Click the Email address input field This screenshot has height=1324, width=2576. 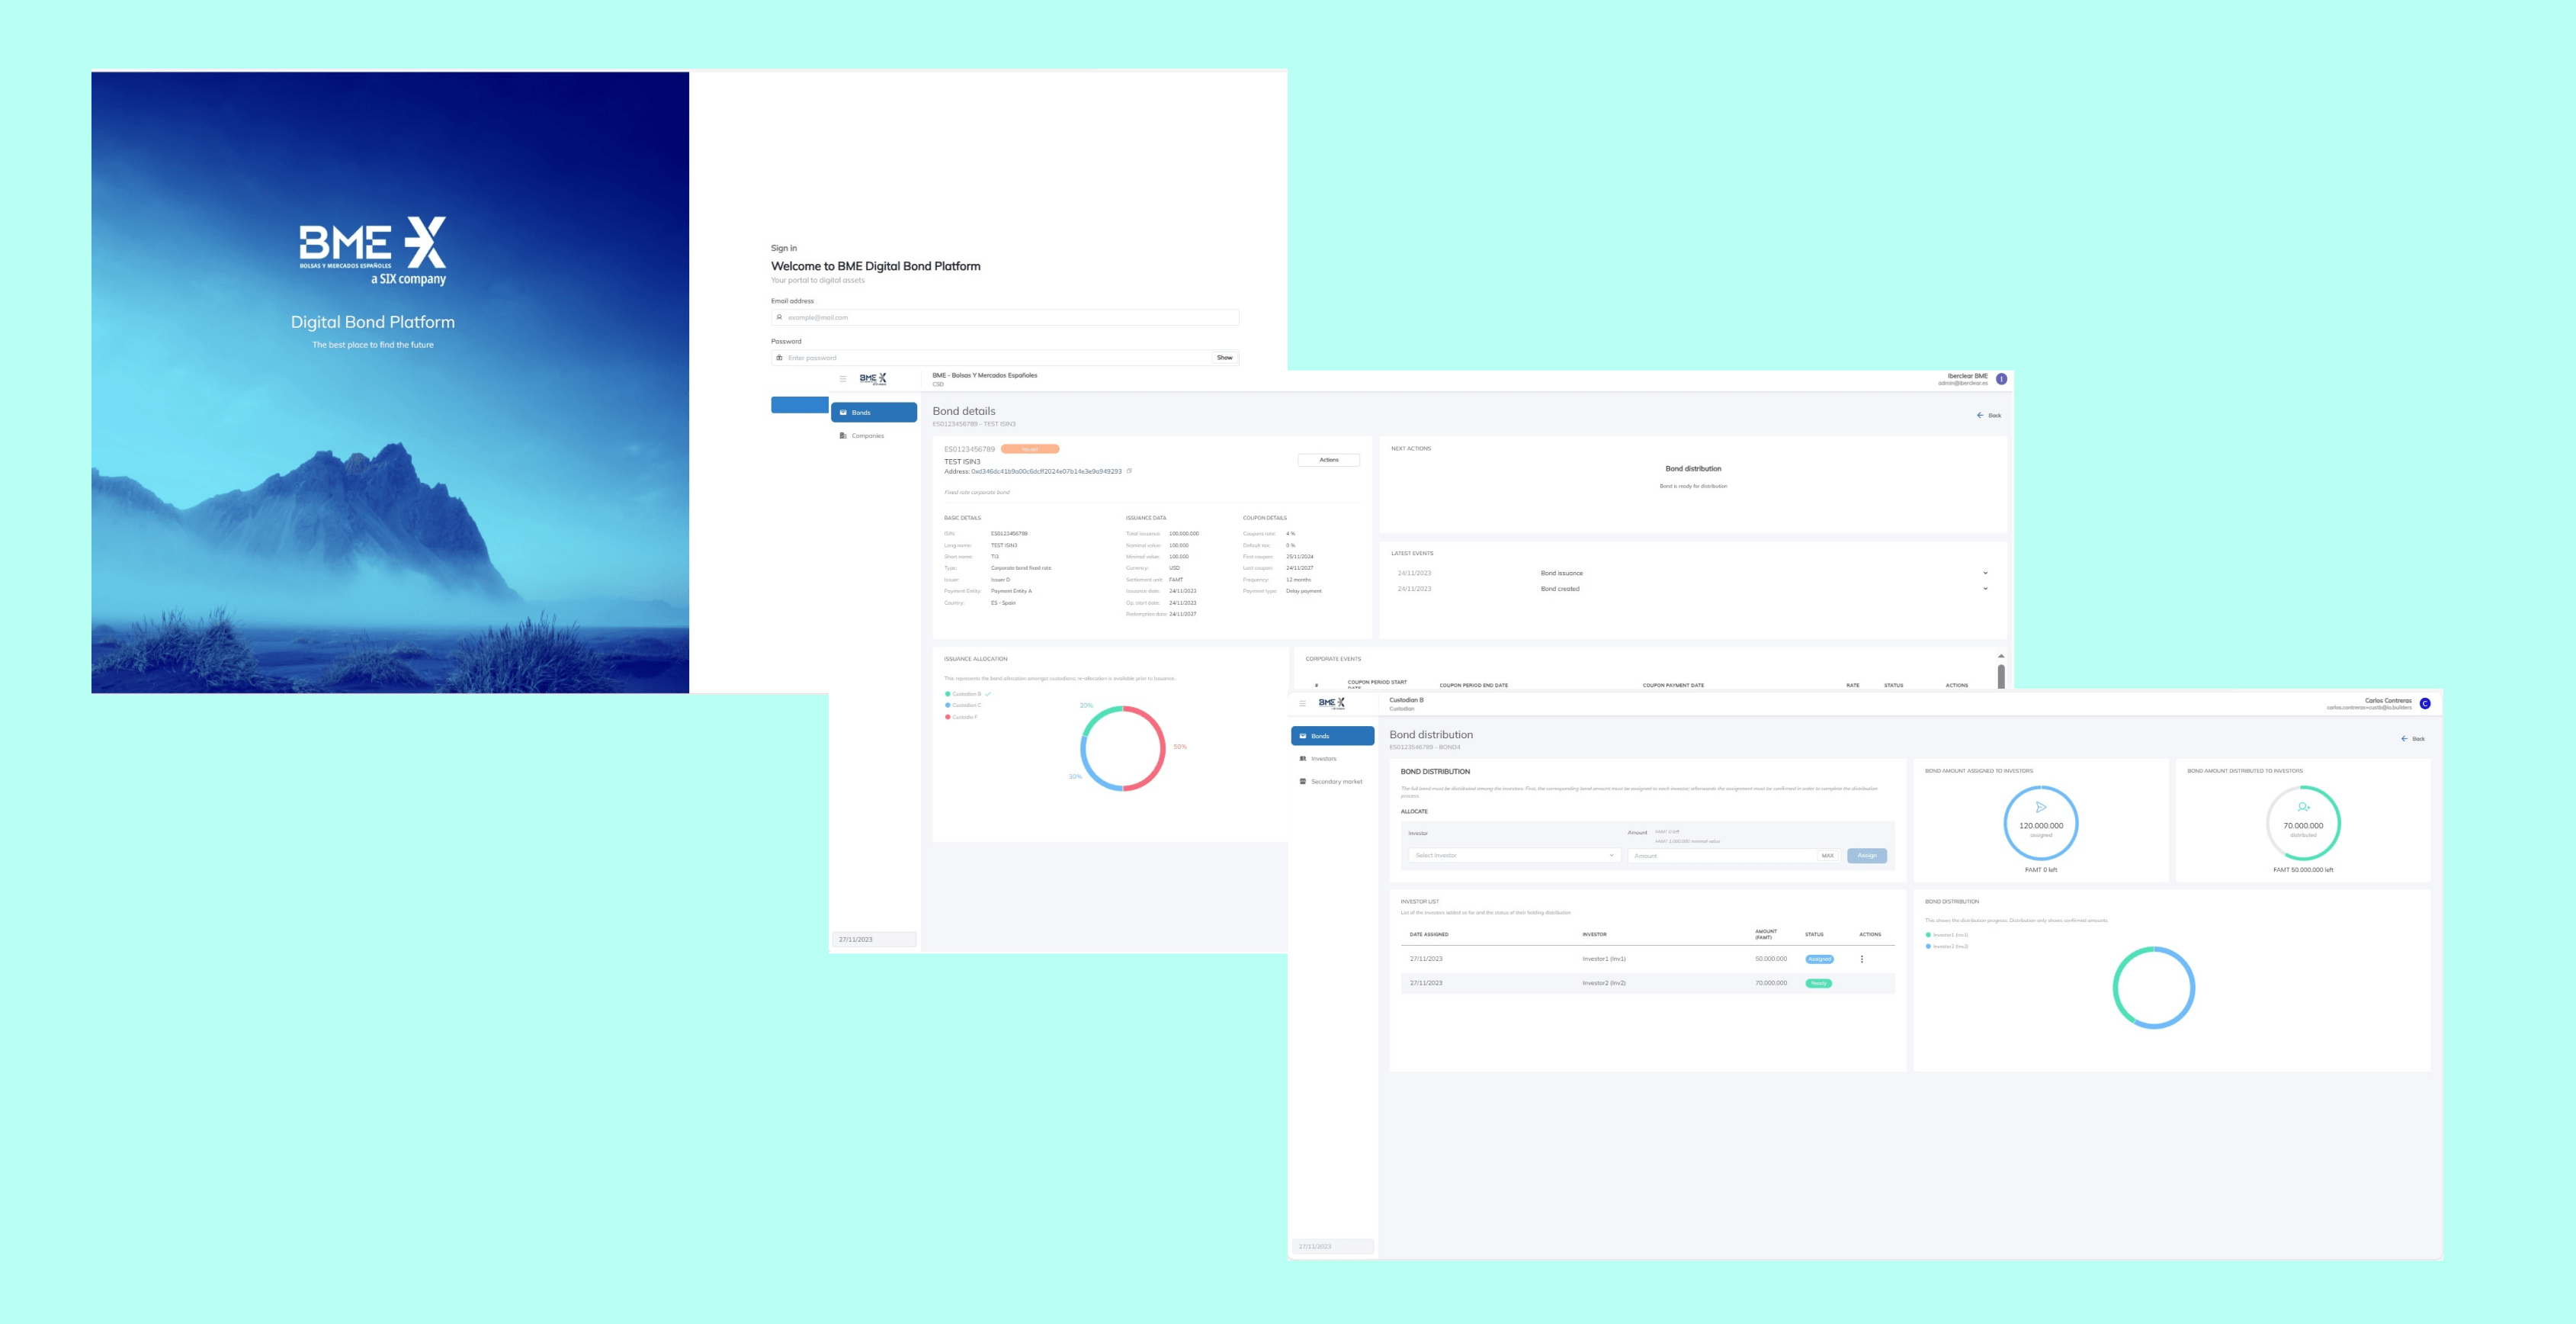[1005, 317]
